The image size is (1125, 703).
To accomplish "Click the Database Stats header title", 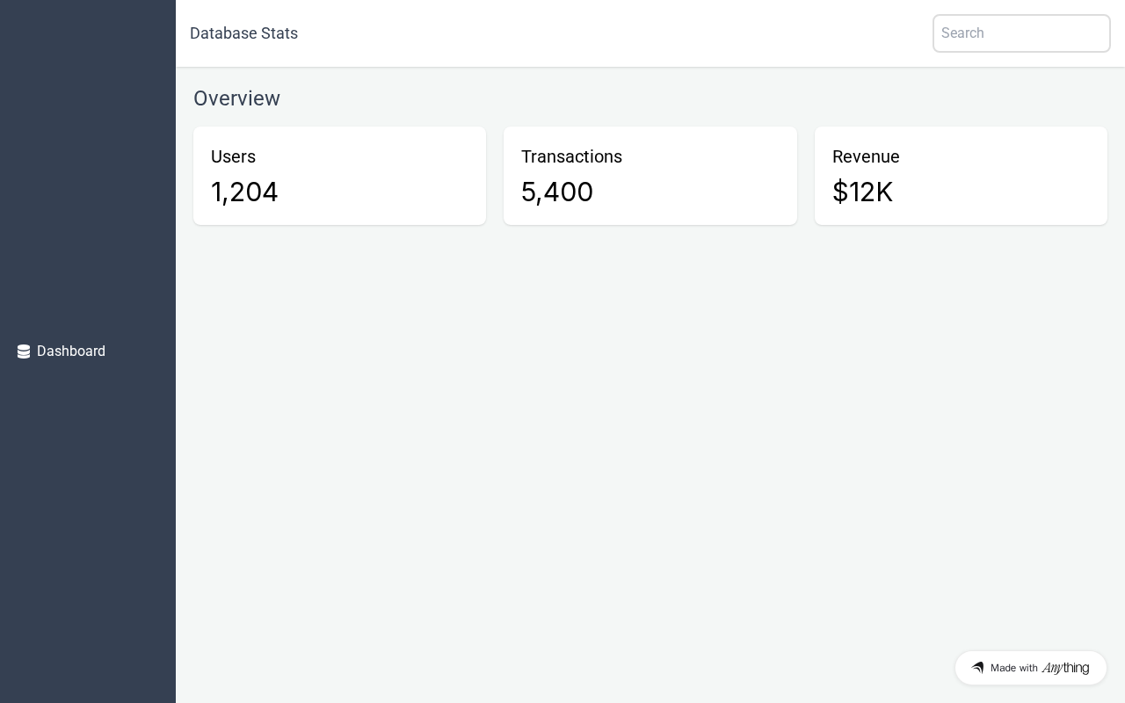I will 243,33.
